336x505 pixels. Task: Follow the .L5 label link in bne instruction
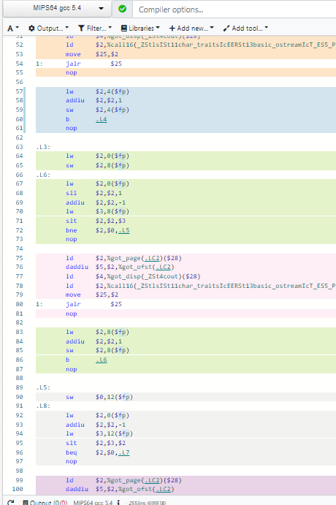coord(123,231)
